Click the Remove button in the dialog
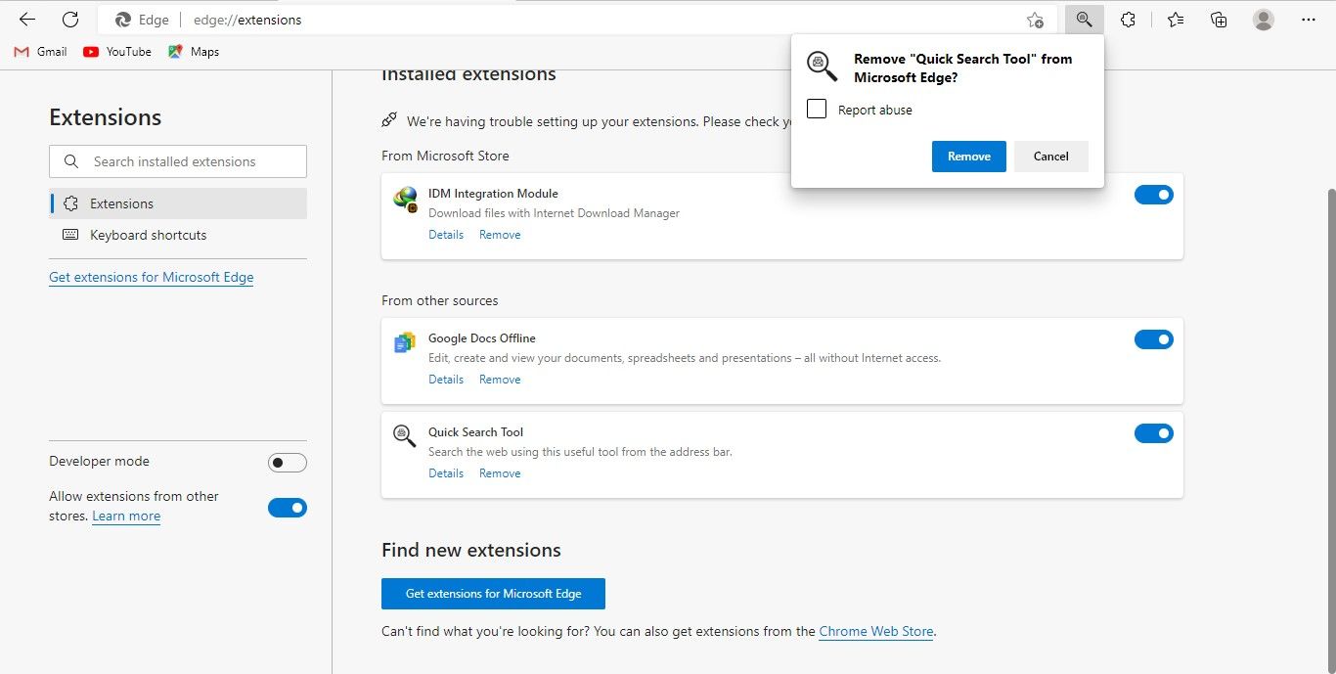This screenshot has height=674, width=1336. pyautogui.click(x=968, y=156)
